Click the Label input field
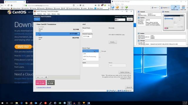 pyautogui.click(x=91, y=65)
